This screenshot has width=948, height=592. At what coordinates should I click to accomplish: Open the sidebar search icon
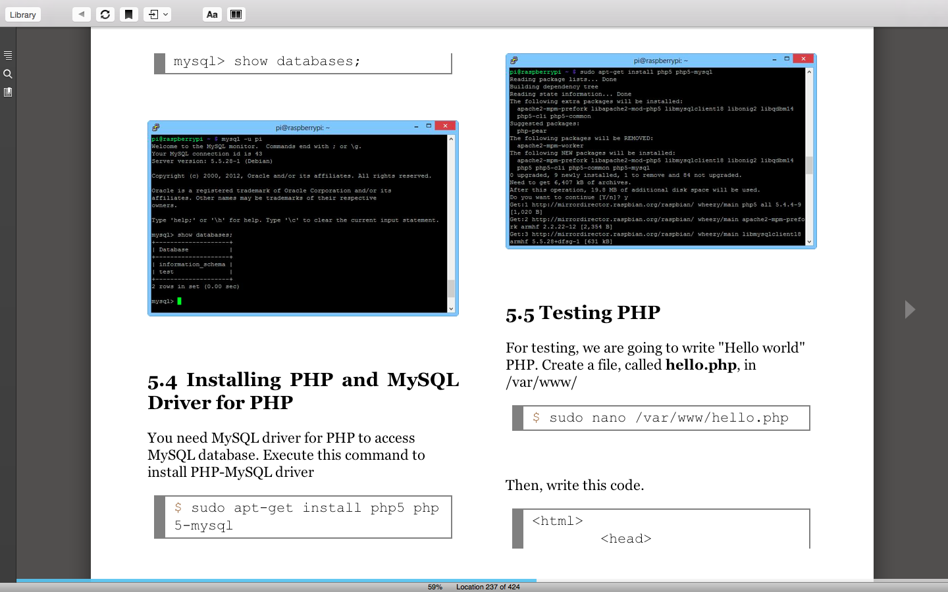coord(8,74)
